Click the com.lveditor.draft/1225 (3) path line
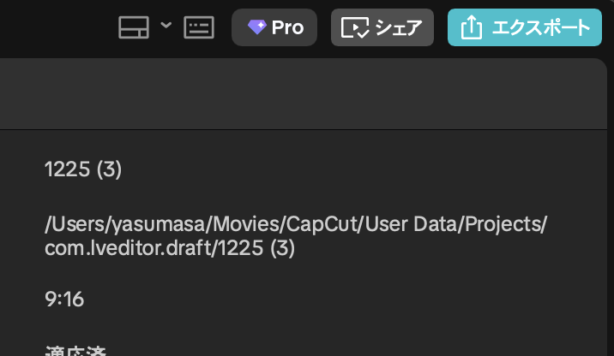This screenshot has width=614, height=356. [170, 248]
